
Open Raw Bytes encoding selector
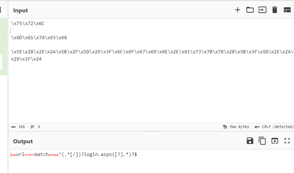(236, 127)
